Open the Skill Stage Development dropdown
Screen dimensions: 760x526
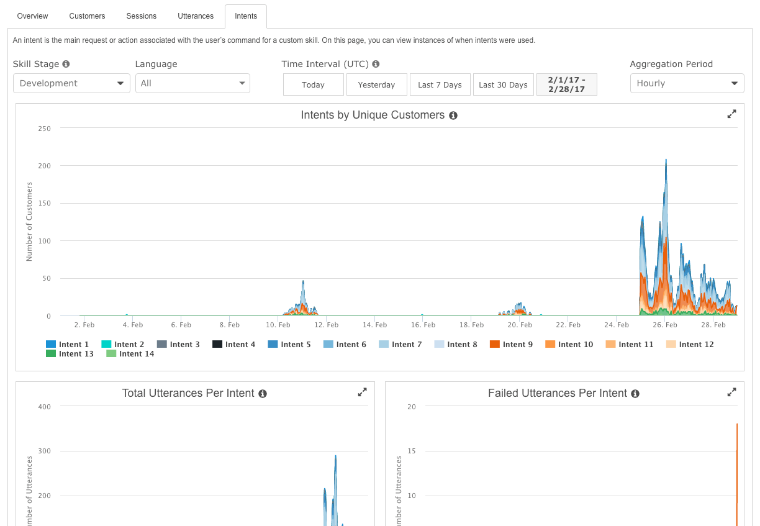71,83
